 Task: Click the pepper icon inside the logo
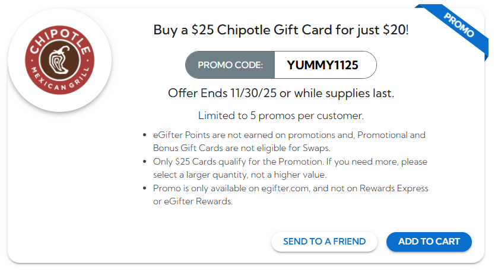click(x=59, y=60)
